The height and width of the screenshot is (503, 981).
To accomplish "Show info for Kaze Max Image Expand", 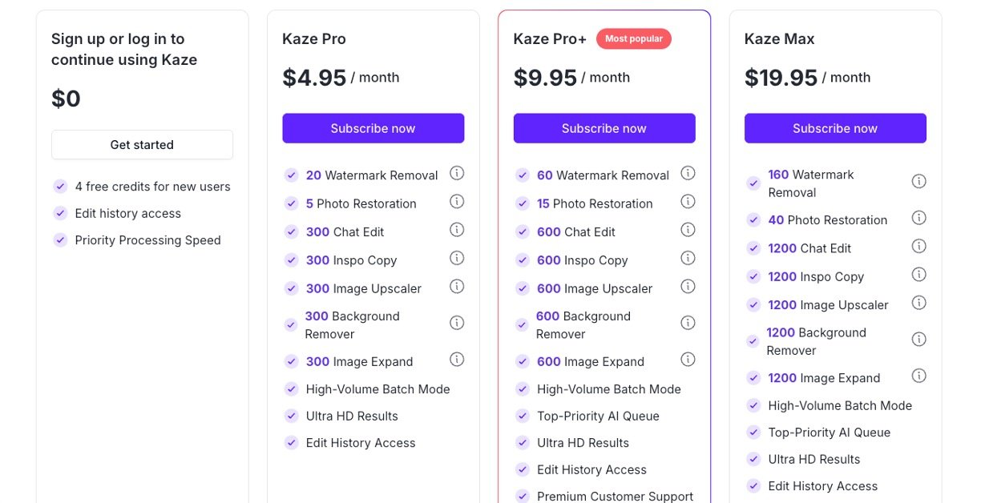I will point(919,376).
